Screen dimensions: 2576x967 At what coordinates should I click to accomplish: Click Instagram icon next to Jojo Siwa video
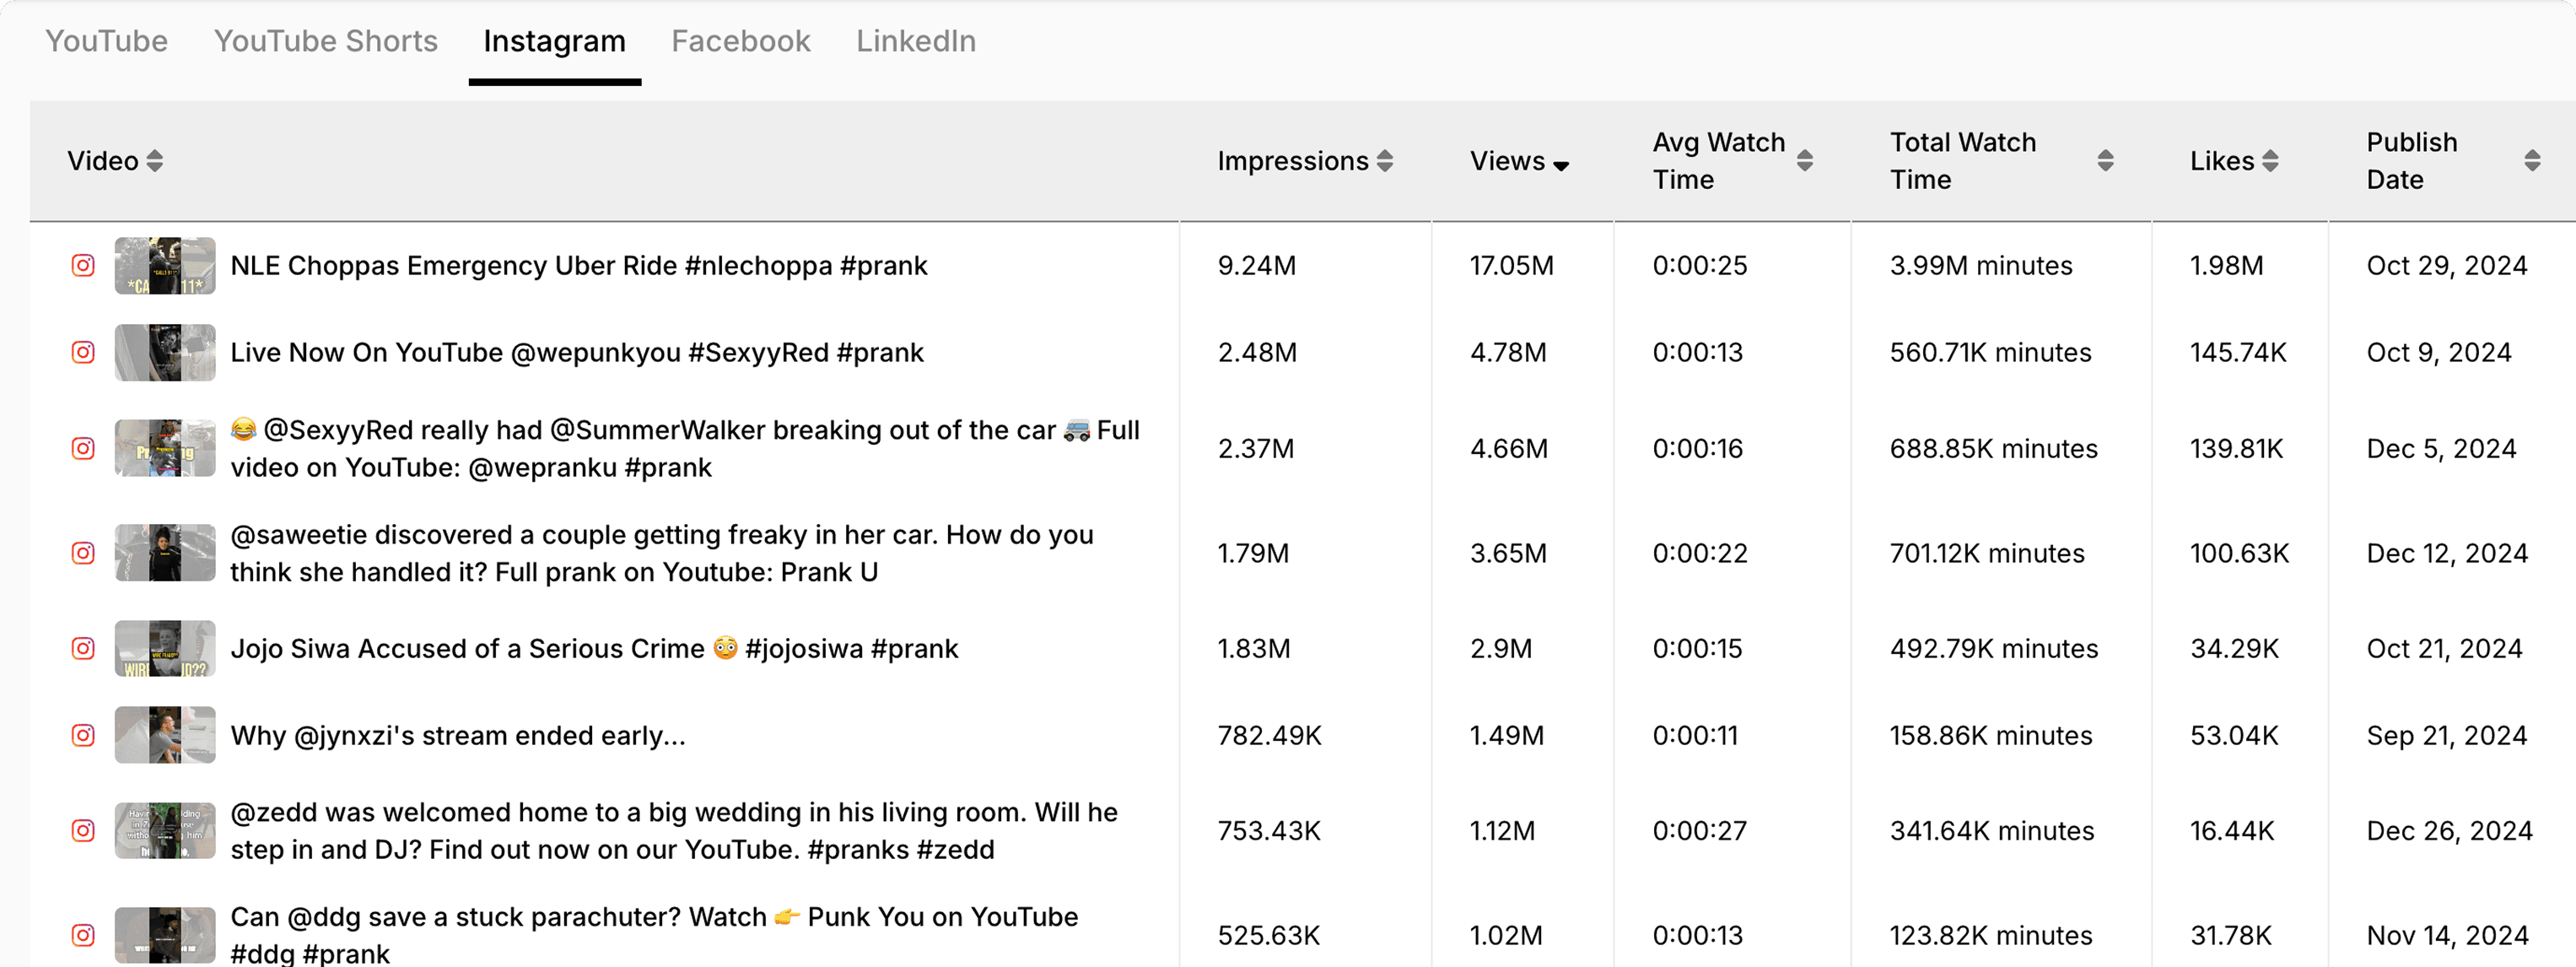(83, 648)
